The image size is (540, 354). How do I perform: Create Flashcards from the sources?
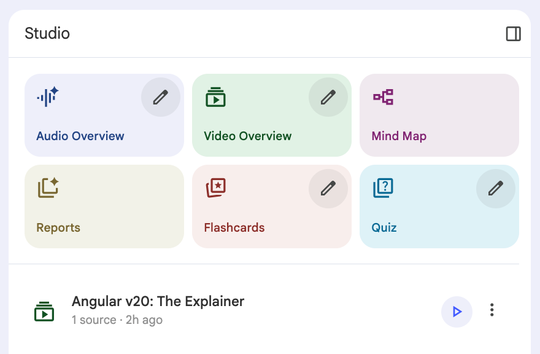234,227
